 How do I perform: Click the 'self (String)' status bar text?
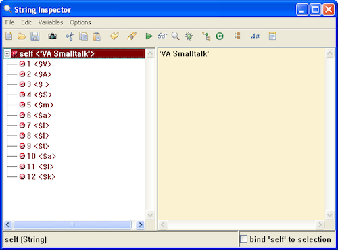26,239
